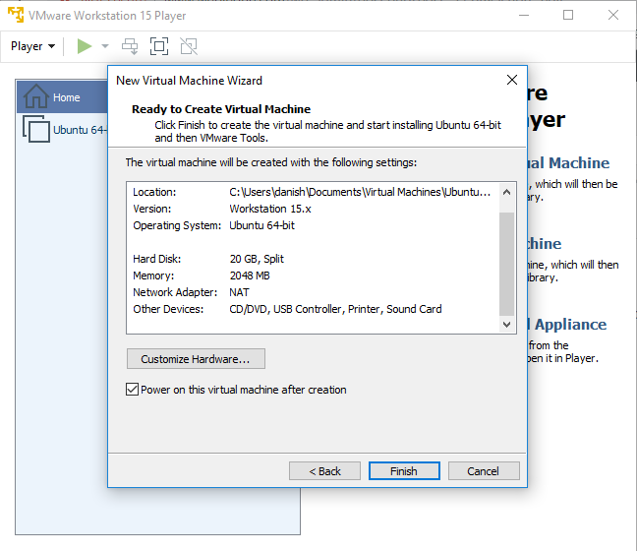Click the settings list scroll down arrow

point(506,324)
